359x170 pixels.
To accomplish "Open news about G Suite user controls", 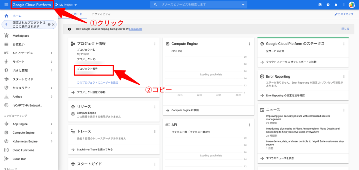I will pyautogui.click(x=305, y=143).
